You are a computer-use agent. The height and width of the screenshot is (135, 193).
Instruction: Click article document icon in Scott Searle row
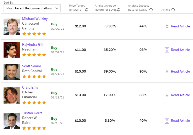click(x=167, y=72)
